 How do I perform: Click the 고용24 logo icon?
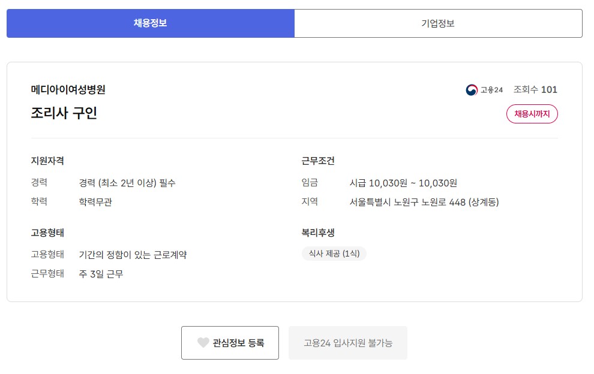pos(472,90)
